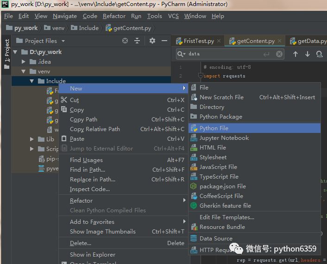Open the Code menu
This screenshot has height=264, width=327.
[x=90, y=16]
